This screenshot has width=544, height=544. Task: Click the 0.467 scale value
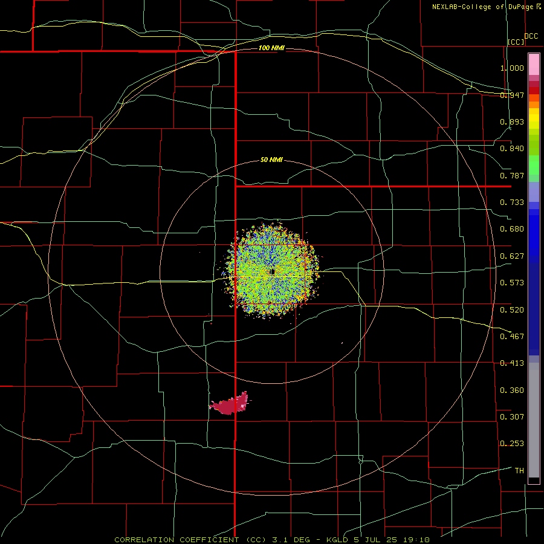512,336
